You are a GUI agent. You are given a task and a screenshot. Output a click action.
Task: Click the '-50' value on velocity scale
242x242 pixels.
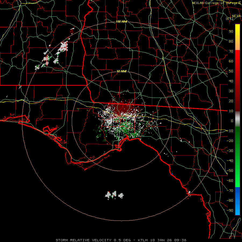point(230,171)
